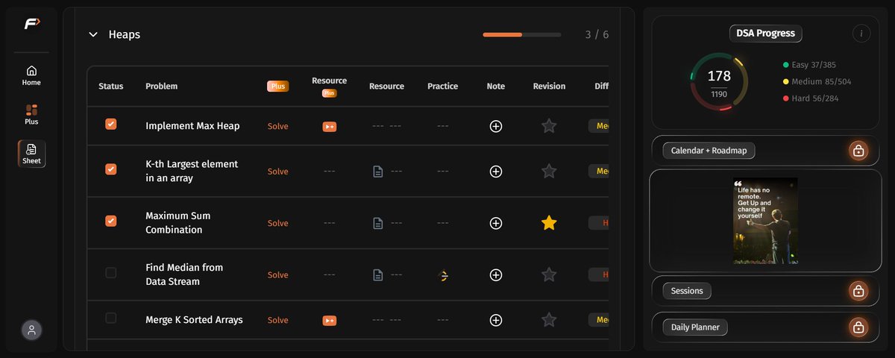This screenshot has height=358, width=895.
Task: Uncheck K-th Largest element status checkbox
Action: 111,169
